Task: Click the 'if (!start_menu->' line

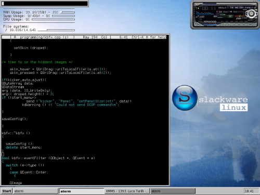Action: pyautogui.click(x=19, y=98)
